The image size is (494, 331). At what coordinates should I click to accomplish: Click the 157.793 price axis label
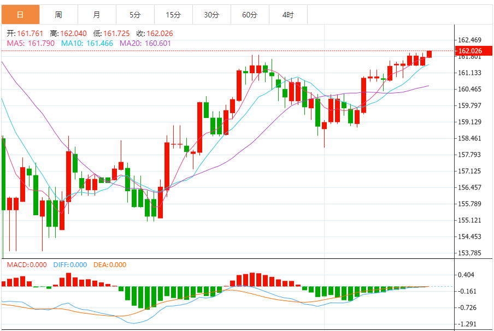coord(469,155)
